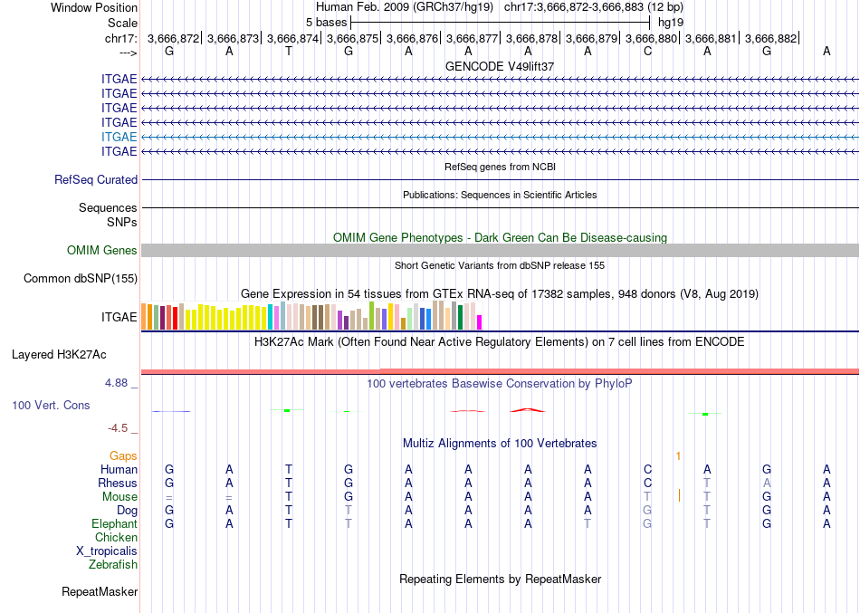Click the -4.5 PhyloP lower scale value
Image resolution: width=860 pixels, height=613 pixels.
118,428
